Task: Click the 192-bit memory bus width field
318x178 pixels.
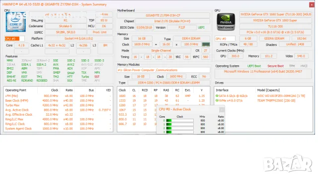Action: pos(302,39)
